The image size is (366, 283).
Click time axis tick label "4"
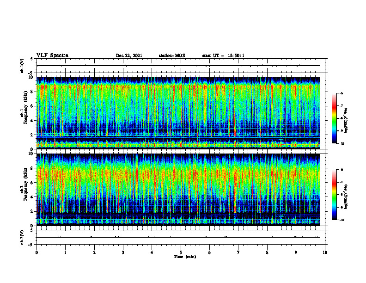coord(152,252)
